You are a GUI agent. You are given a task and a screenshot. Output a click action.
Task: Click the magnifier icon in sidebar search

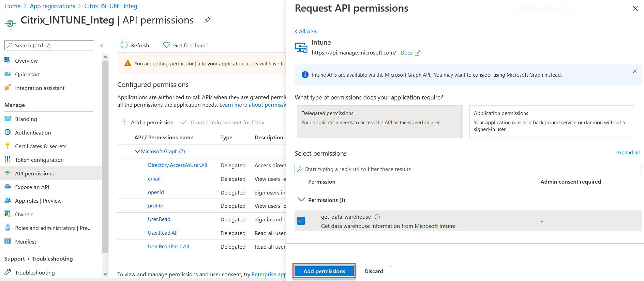pyautogui.click(x=10, y=45)
